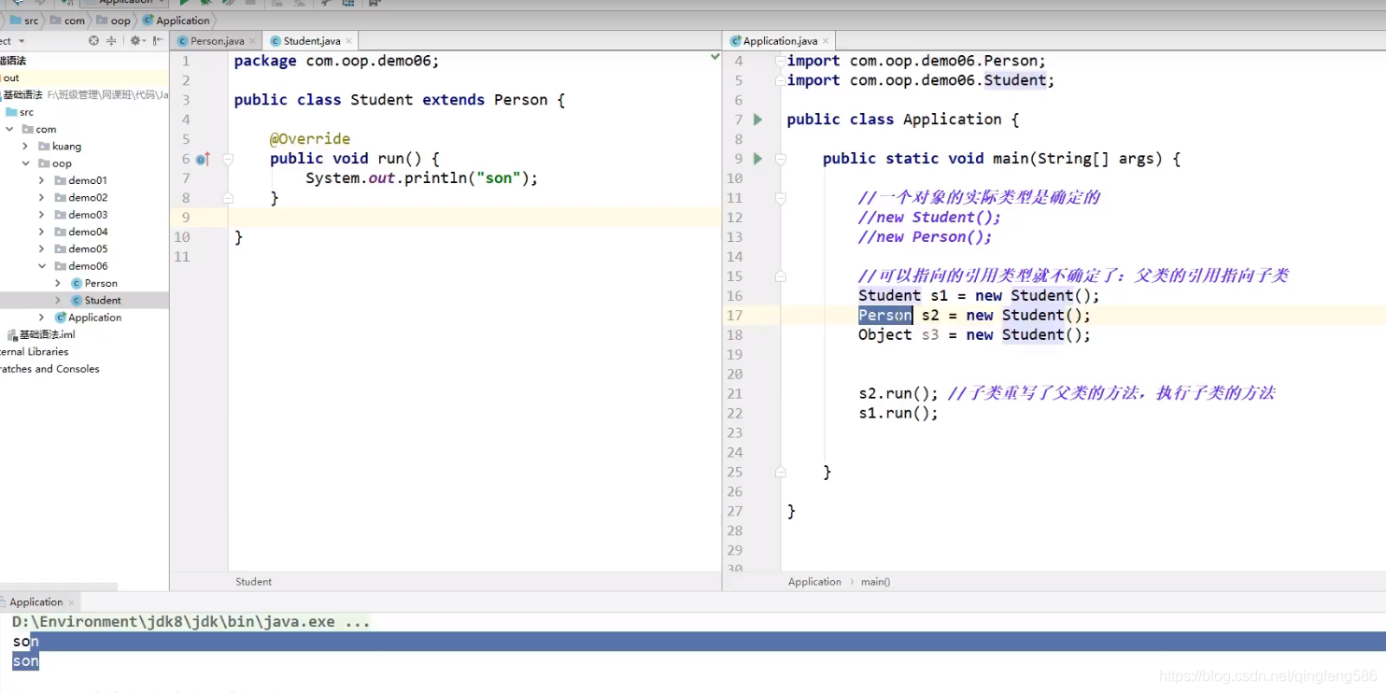Open the Project view type dropdown
The height and width of the screenshot is (693, 1386).
(21, 41)
